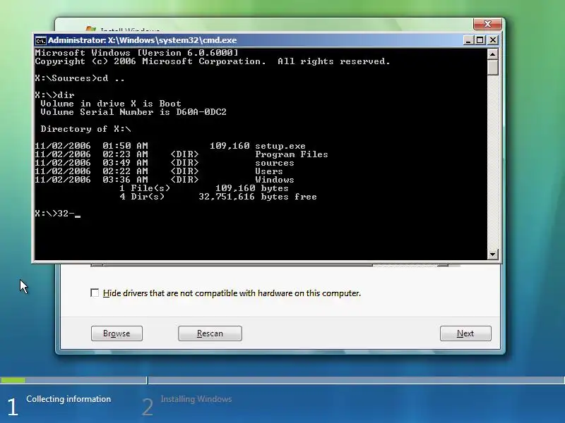The height and width of the screenshot is (423, 565).
Task: Click the Volume Serial Number D60A-0DC2 text
Action: [133, 112]
